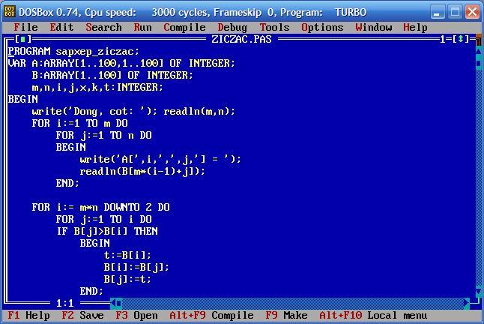
Task: Open the Help menu
Action: click(415, 27)
